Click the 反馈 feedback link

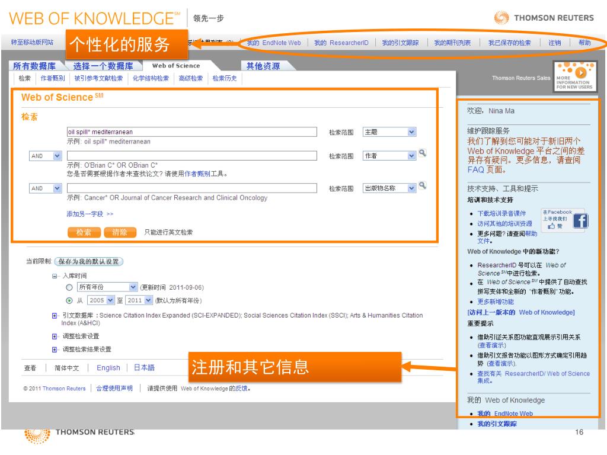pyautogui.click(x=241, y=389)
